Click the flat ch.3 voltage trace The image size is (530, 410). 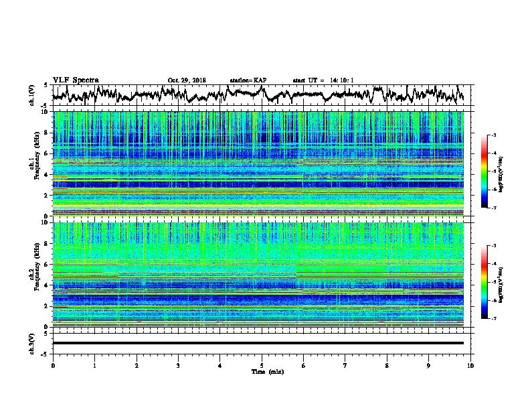(258, 343)
